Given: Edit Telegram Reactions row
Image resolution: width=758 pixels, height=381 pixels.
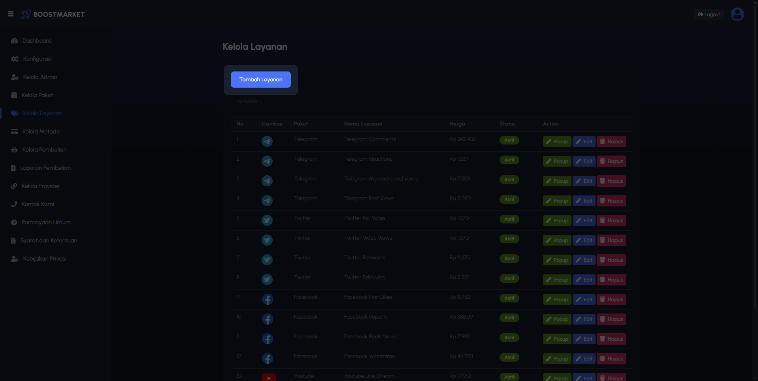Looking at the screenshot, I should (584, 161).
